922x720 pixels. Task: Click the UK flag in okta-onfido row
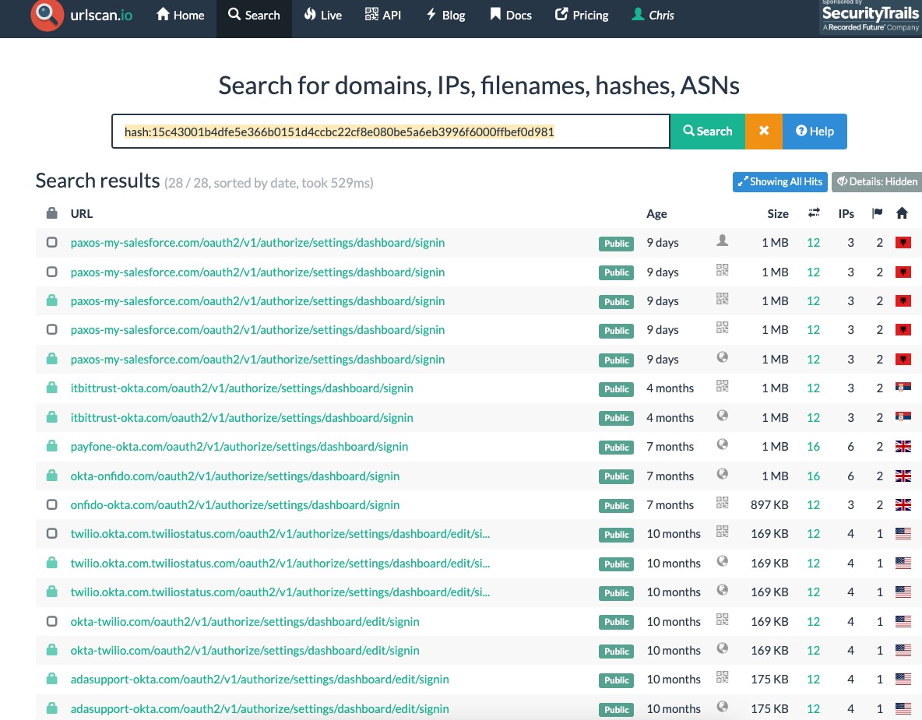click(903, 476)
